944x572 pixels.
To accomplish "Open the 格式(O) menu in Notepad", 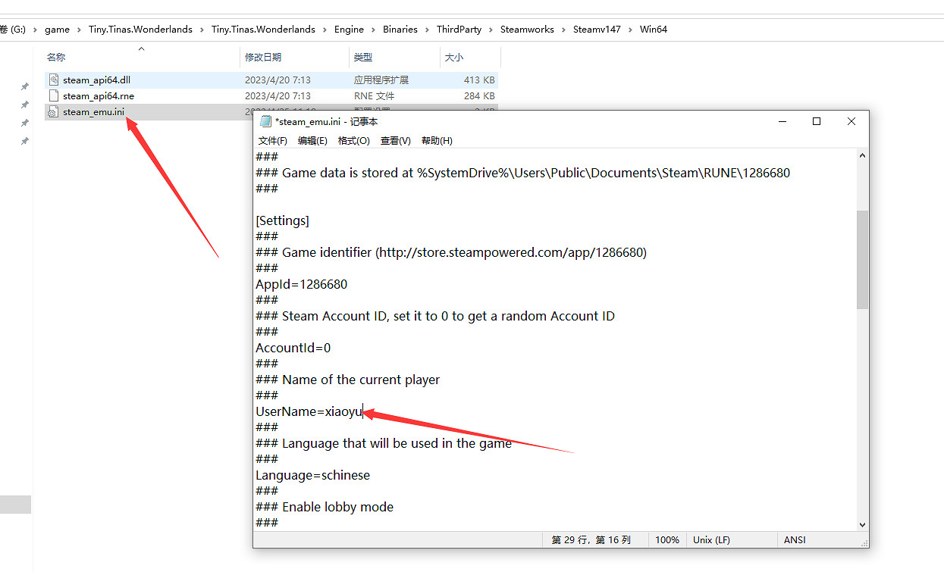I will 353,141.
